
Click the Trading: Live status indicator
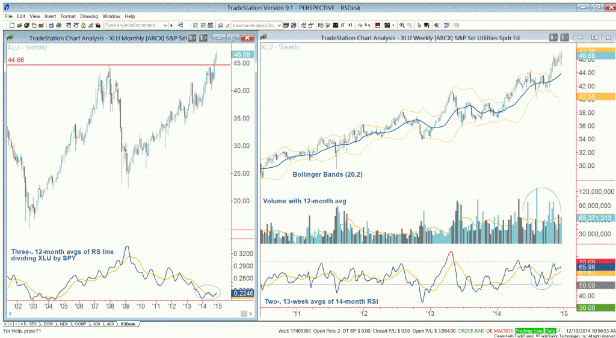pos(529,331)
